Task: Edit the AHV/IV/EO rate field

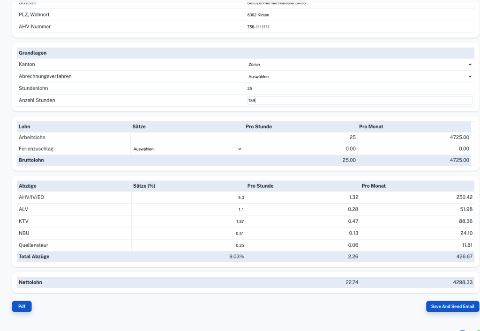Action: coord(188,198)
